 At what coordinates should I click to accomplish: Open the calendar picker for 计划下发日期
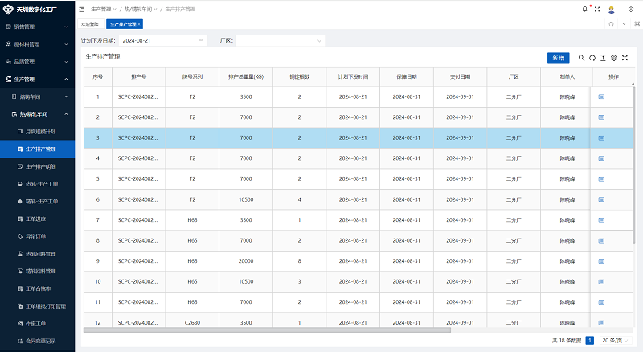point(201,40)
